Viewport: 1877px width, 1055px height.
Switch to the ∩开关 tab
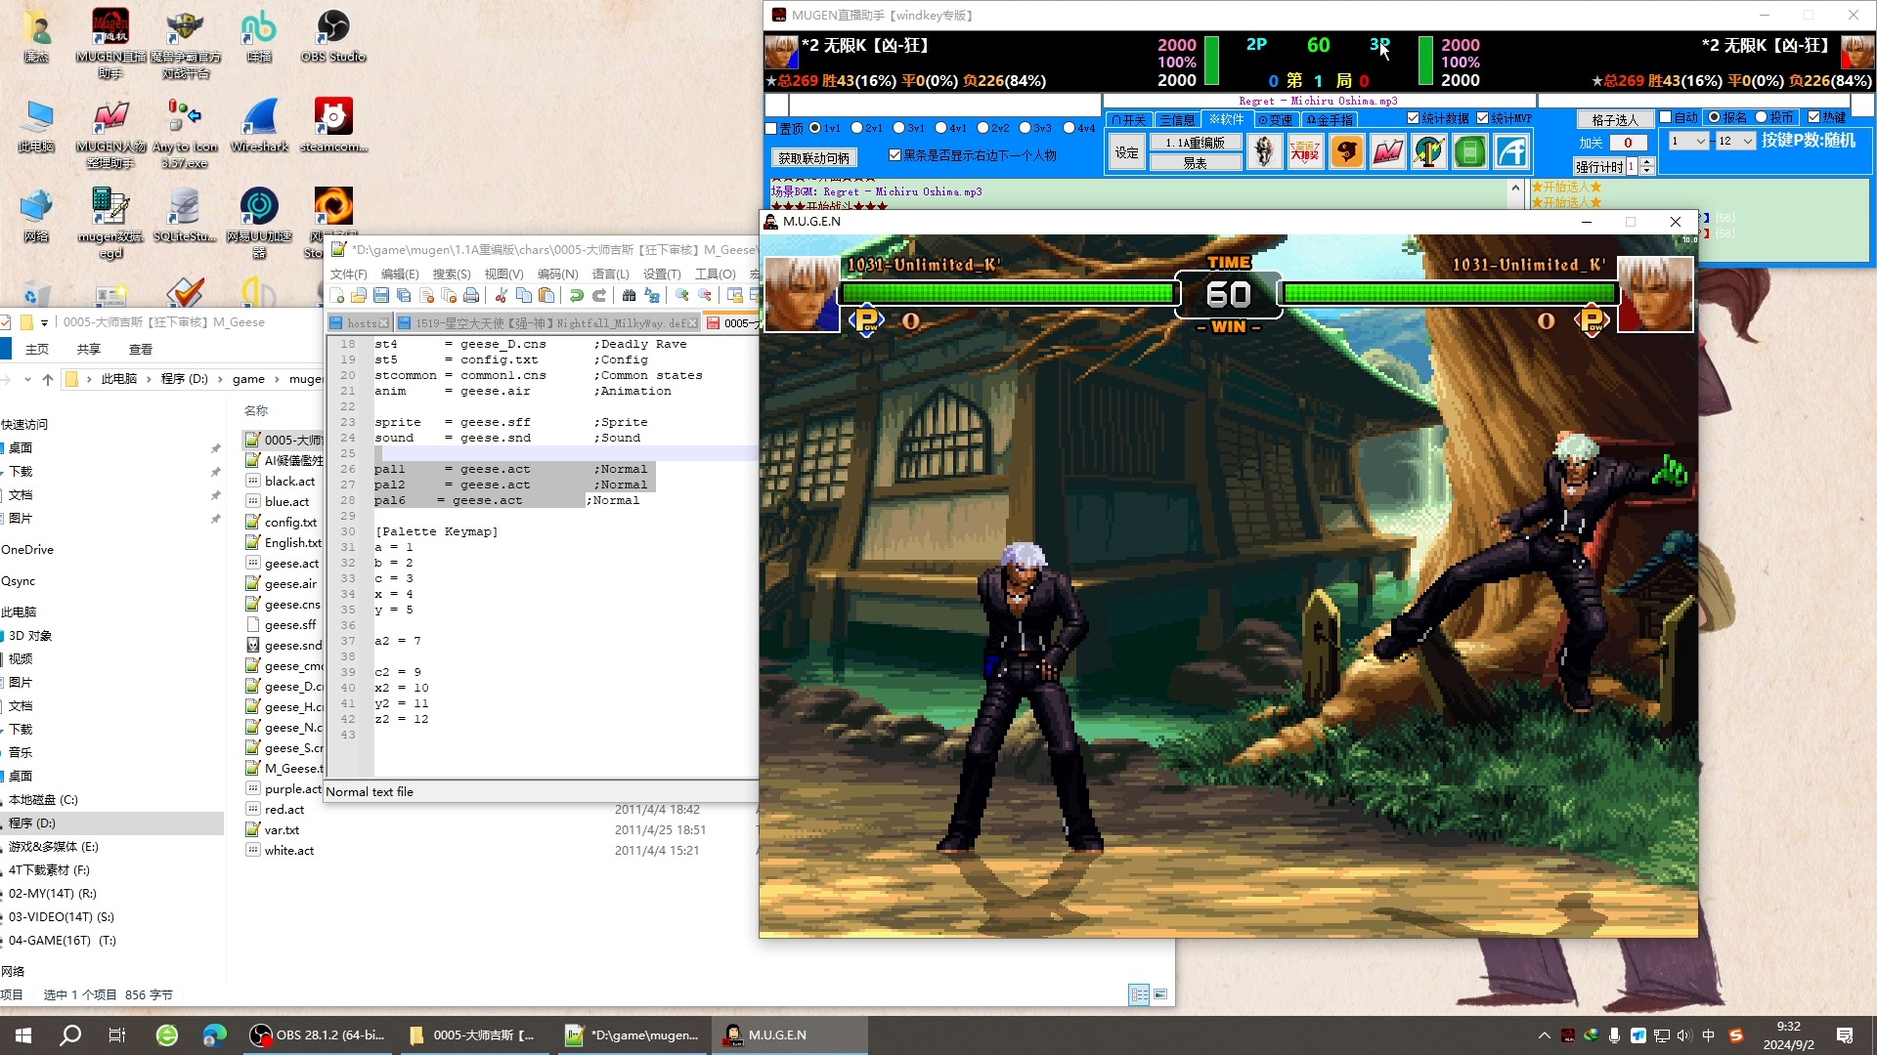pyautogui.click(x=1128, y=119)
